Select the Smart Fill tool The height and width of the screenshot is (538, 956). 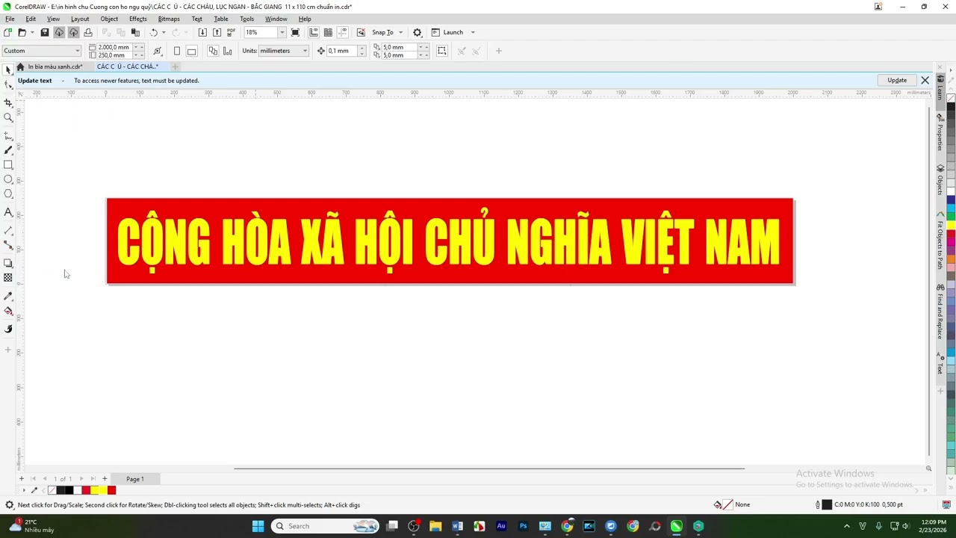tap(8, 329)
